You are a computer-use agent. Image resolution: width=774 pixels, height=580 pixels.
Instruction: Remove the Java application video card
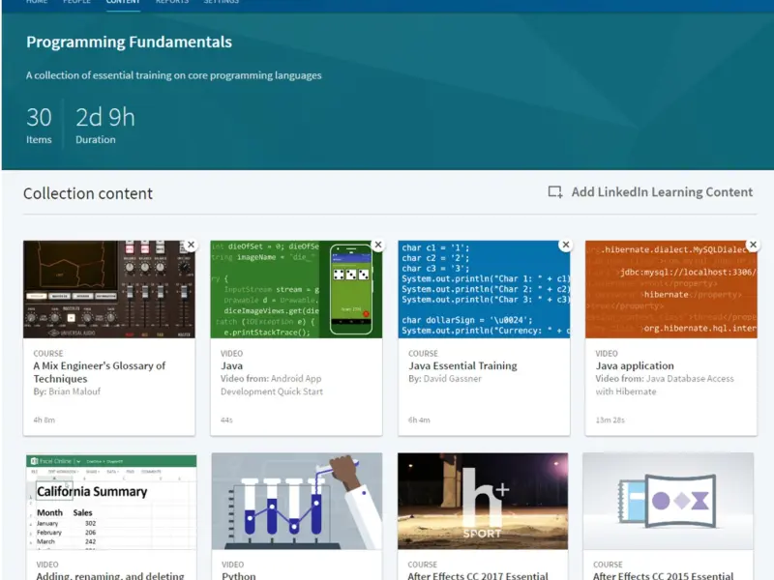click(x=753, y=246)
